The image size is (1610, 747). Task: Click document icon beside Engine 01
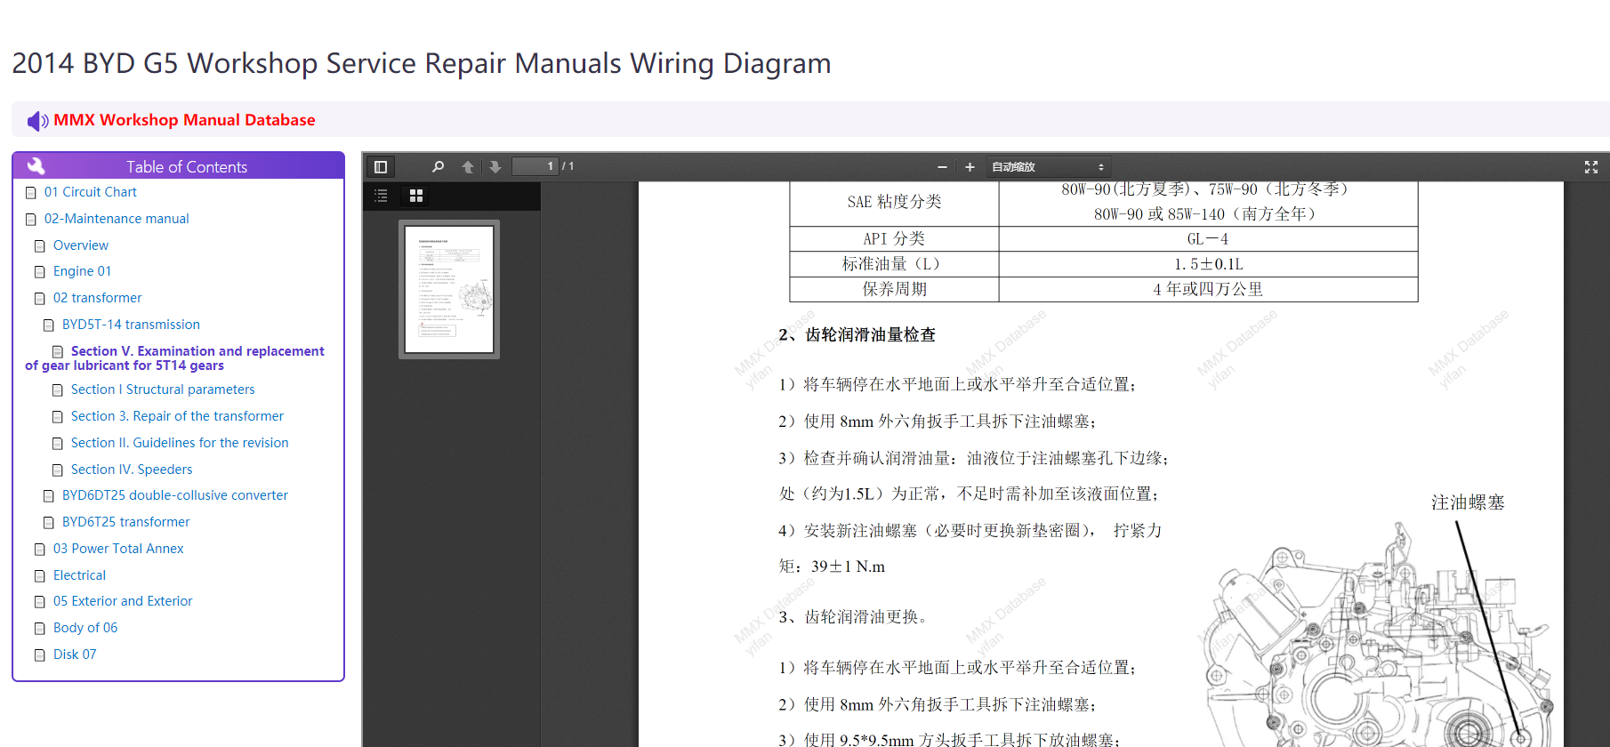[x=40, y=272]
